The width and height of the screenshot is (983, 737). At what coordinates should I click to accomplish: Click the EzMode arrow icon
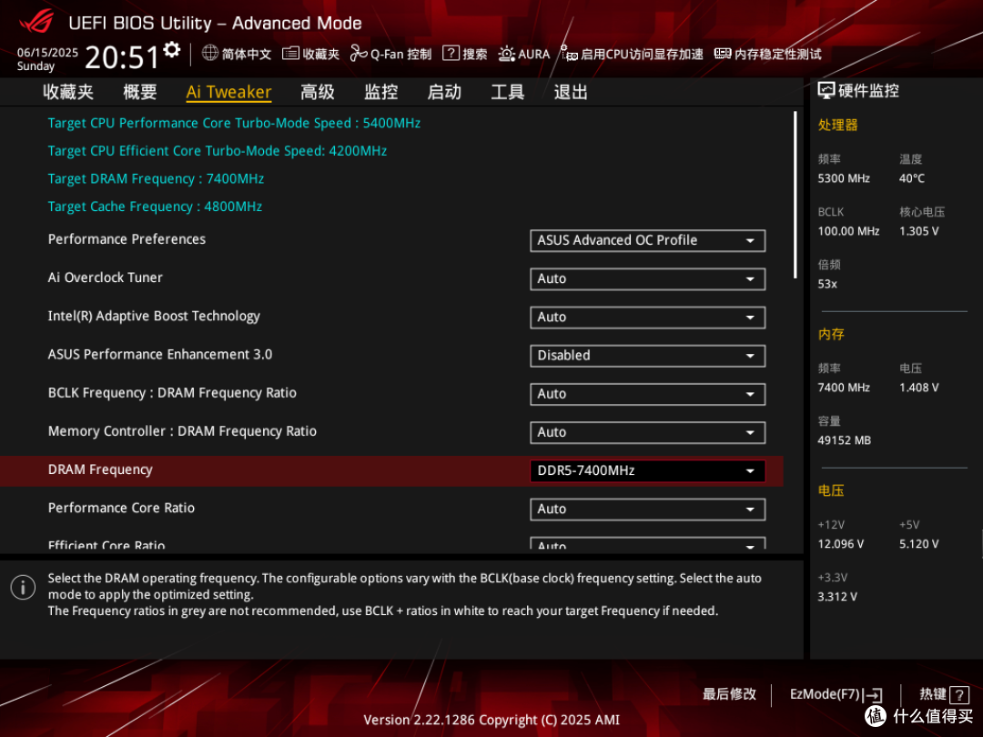[x=874, y=695]
